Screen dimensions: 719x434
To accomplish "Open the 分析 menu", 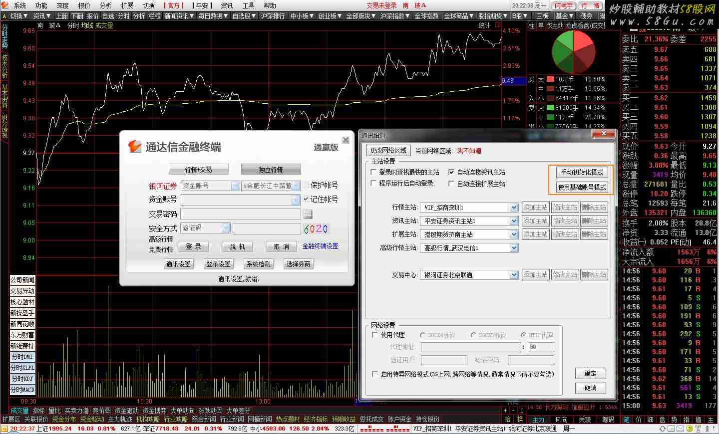I will click(x=106, y=5).
